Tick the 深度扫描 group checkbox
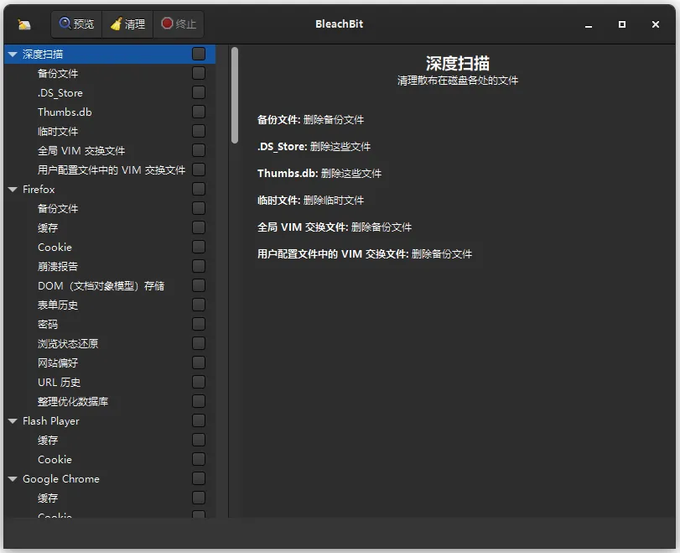Viewport: 680px width, 553px height. point(199,54)
